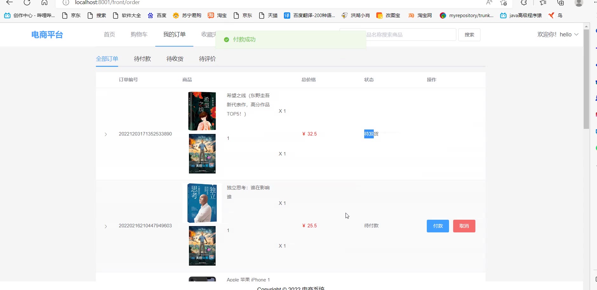This screenshot has width=597, height=290.
Task: Open the 改图宝 bookmark
Action: point(388,16)
